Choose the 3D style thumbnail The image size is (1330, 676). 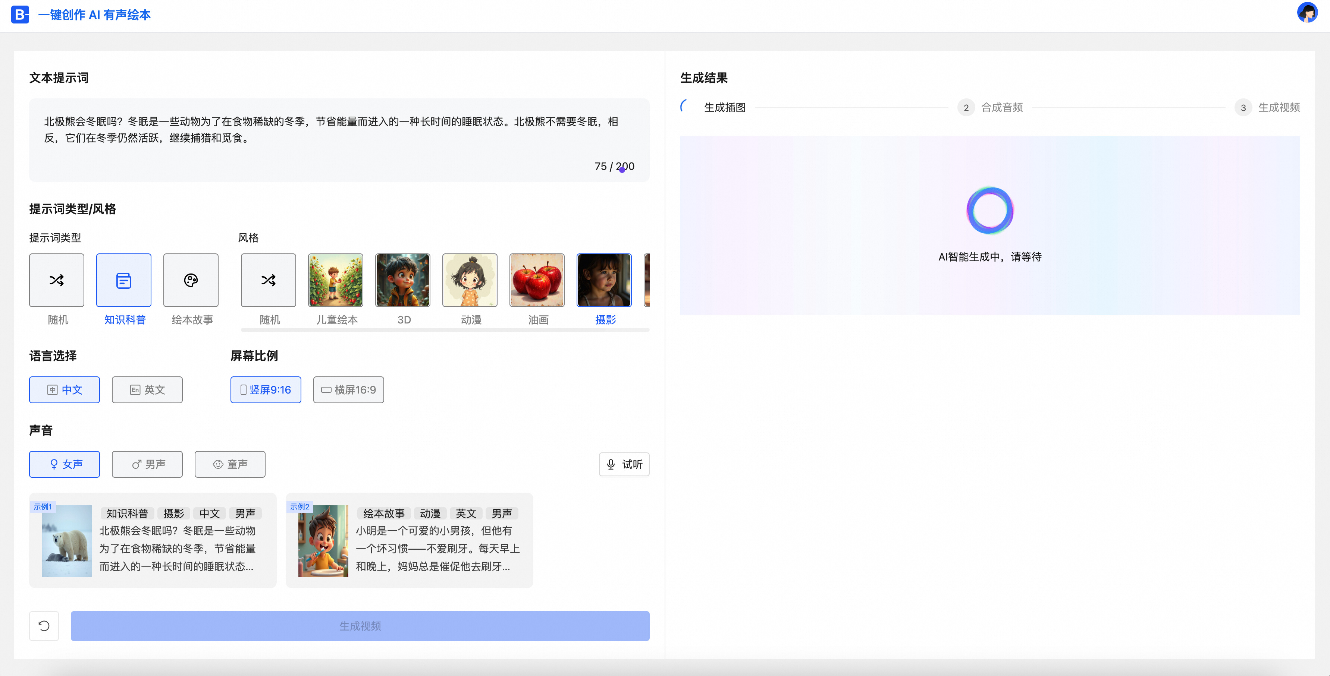pos(402,280)
